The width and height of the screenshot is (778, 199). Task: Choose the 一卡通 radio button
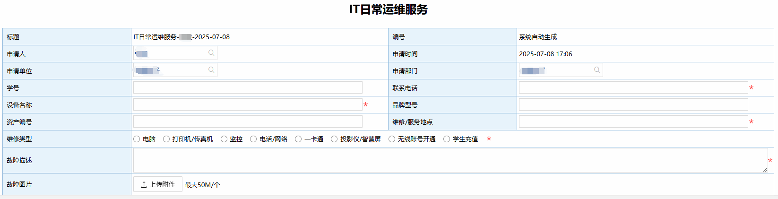click(298, 139)
